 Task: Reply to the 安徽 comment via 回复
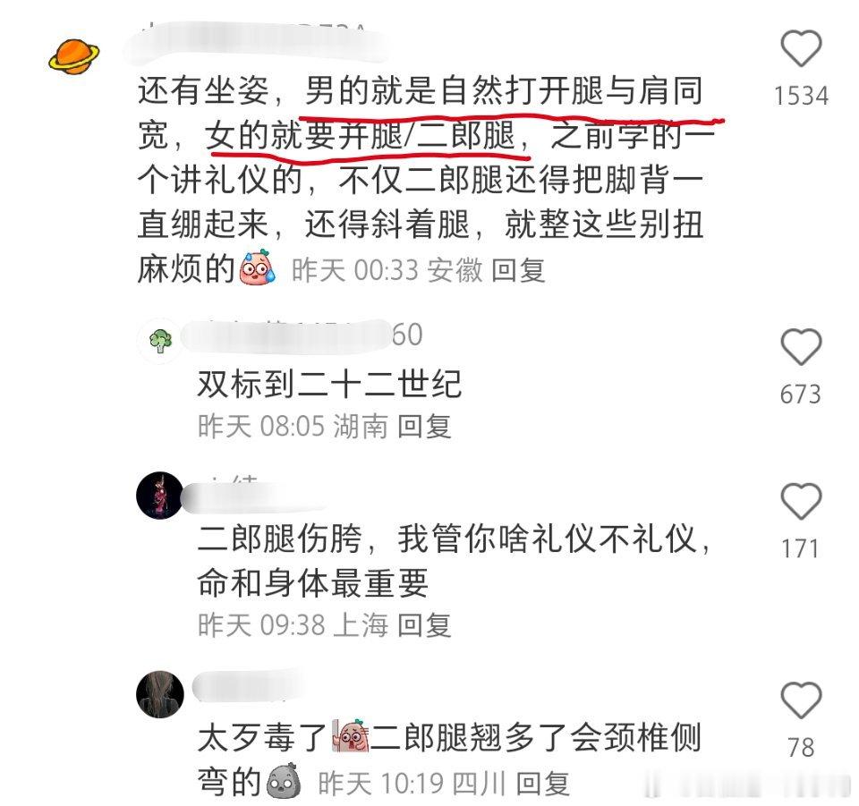coord(518,270)
